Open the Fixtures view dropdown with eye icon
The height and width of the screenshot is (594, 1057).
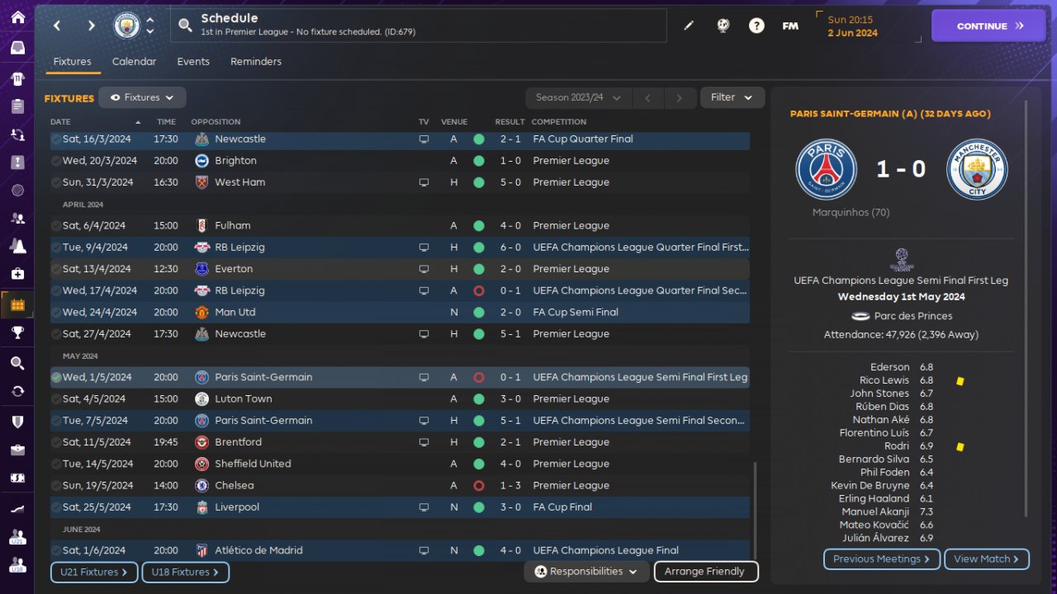(142, 97)
